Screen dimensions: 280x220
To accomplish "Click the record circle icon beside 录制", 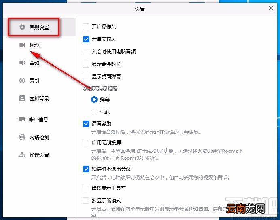I will click(22, 80).
